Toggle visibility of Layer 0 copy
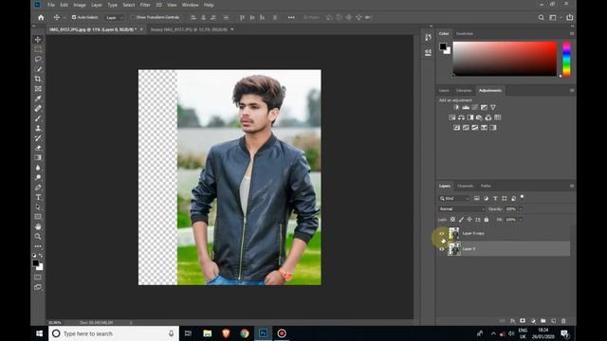 coord(442,234)
